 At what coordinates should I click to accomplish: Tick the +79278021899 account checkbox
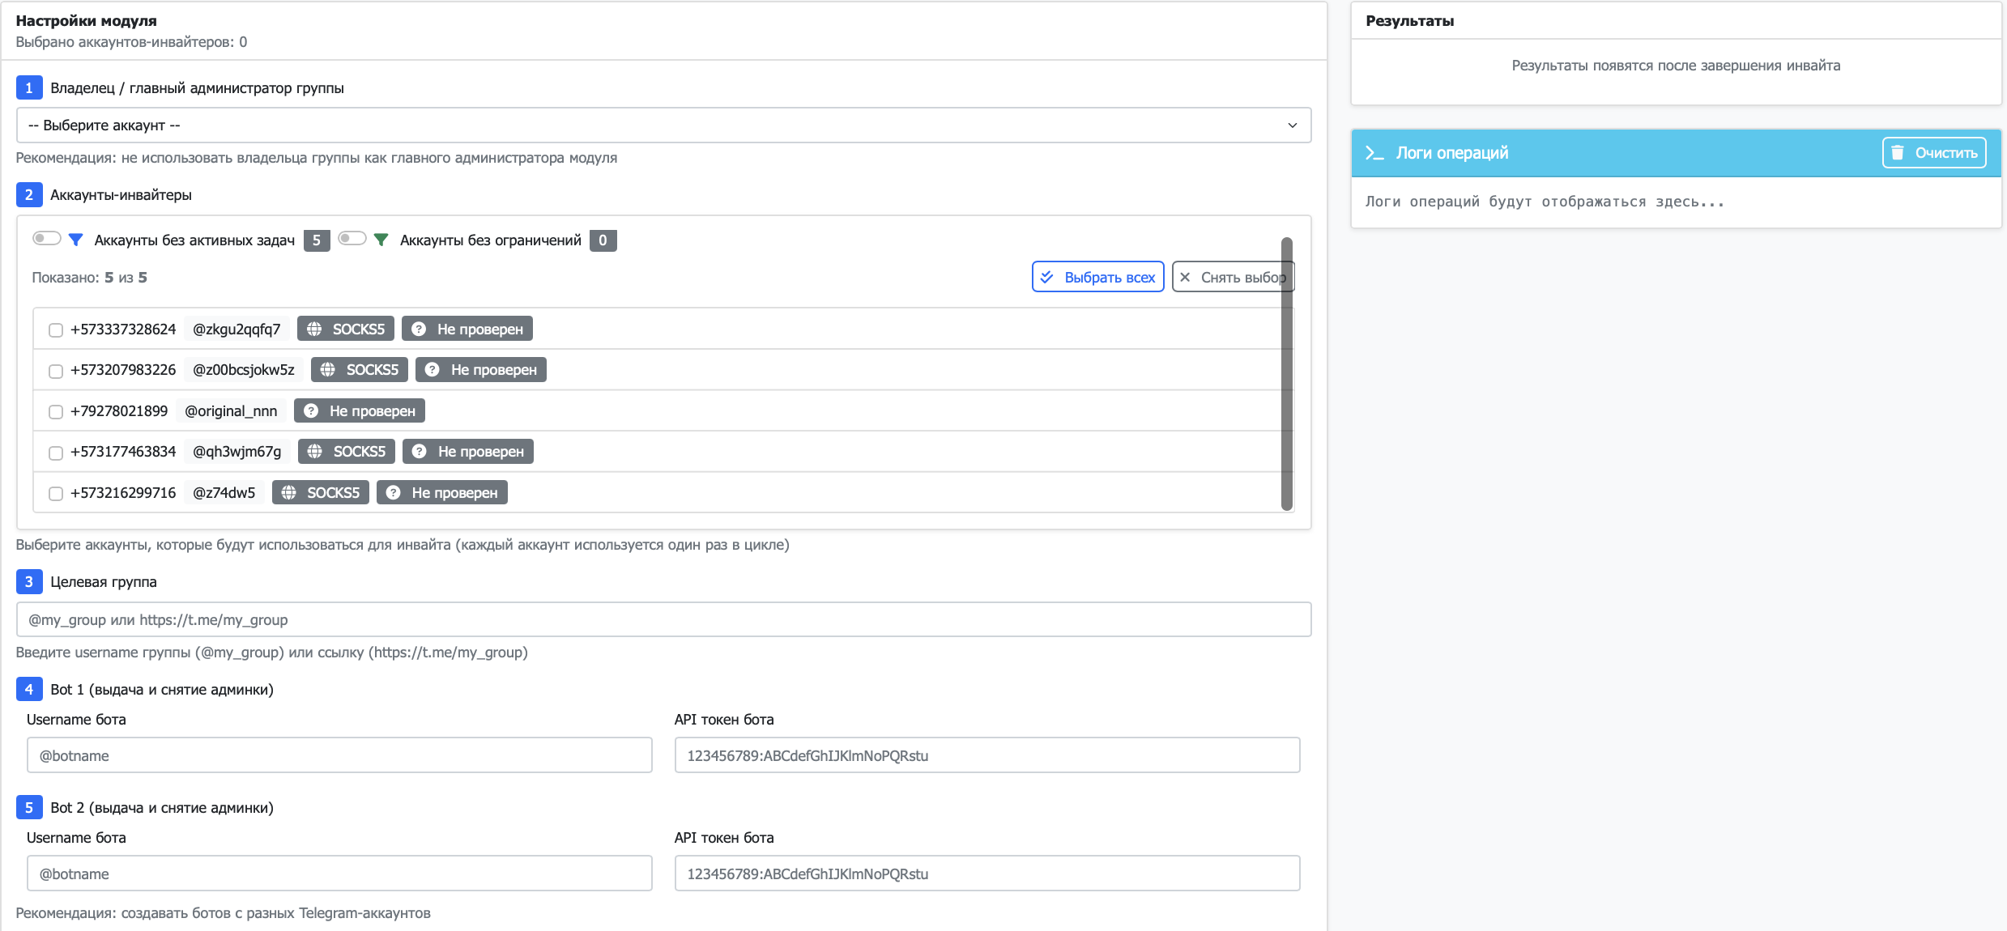tap(56, 411)
